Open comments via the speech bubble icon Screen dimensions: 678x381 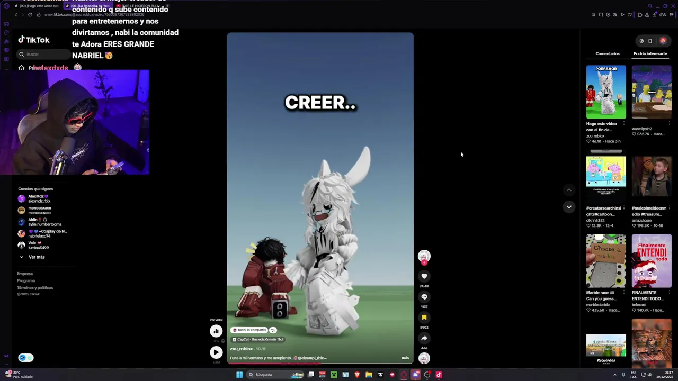tap(424, 297)
